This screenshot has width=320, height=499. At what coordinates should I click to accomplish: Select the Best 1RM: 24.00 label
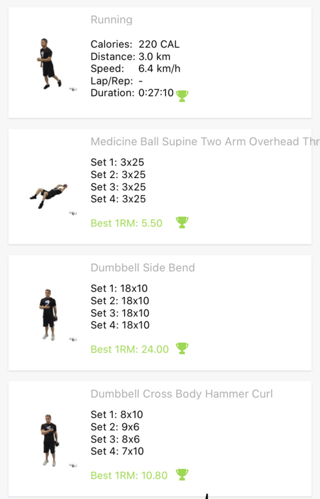click(x=130, y=349)
